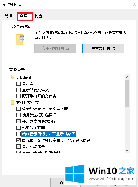
Task: Open the 搜索 tab
Action: pos(39,16)
